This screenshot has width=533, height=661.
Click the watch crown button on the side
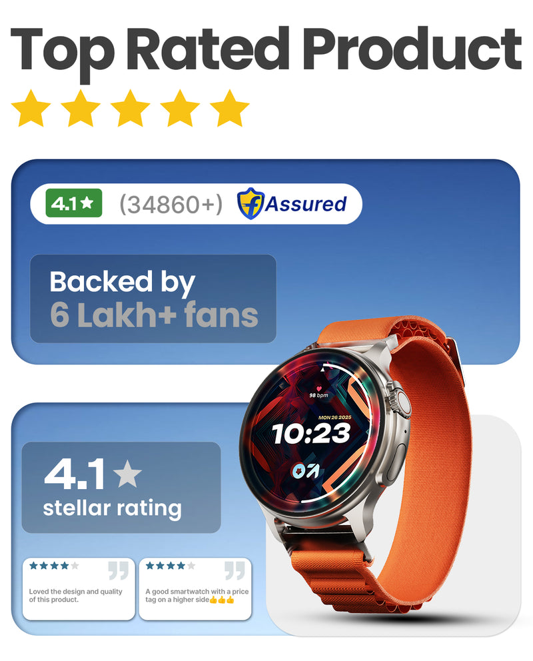[401, 402]
